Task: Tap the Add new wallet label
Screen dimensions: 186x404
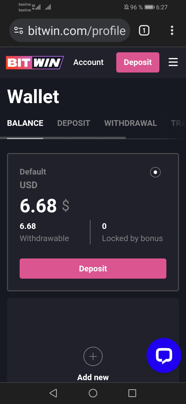Action: coord(93,377)
